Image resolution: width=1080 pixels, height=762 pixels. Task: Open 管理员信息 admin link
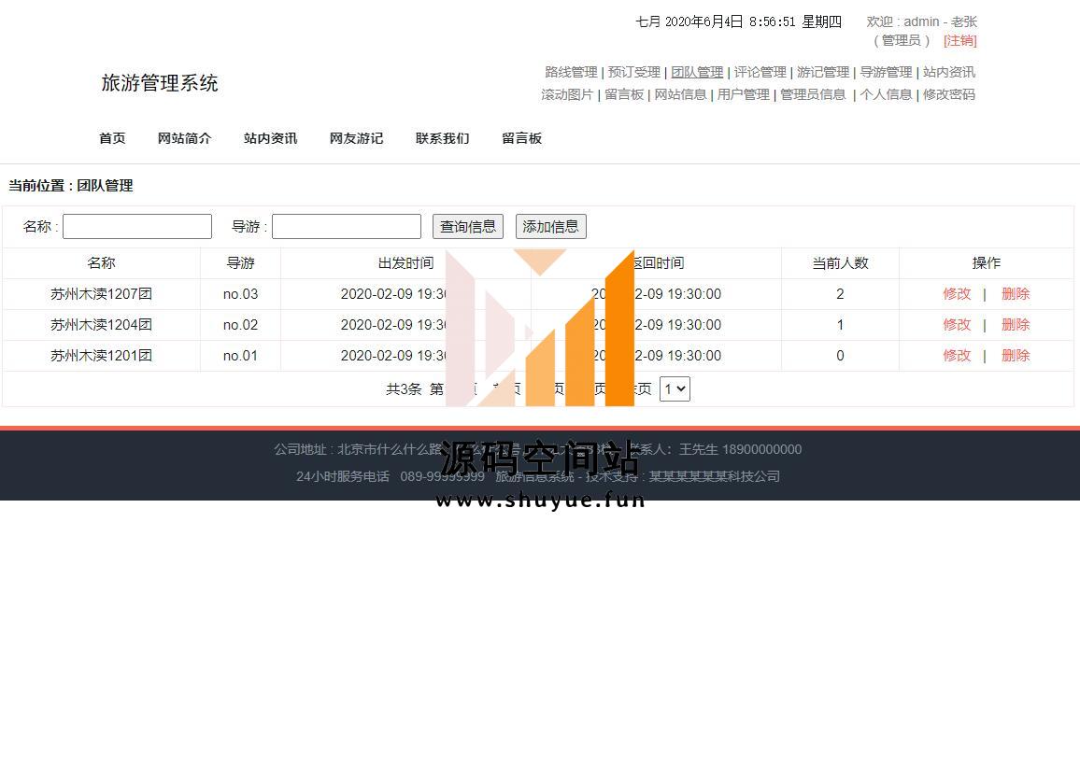[813, 94]
